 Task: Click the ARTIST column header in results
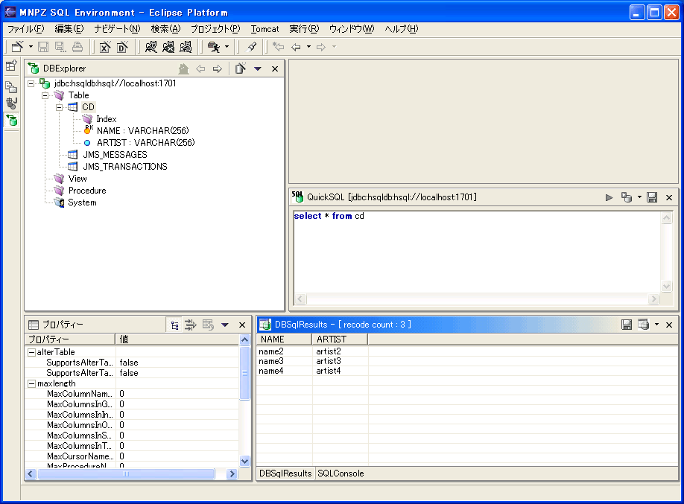click(x=340, y=339)
